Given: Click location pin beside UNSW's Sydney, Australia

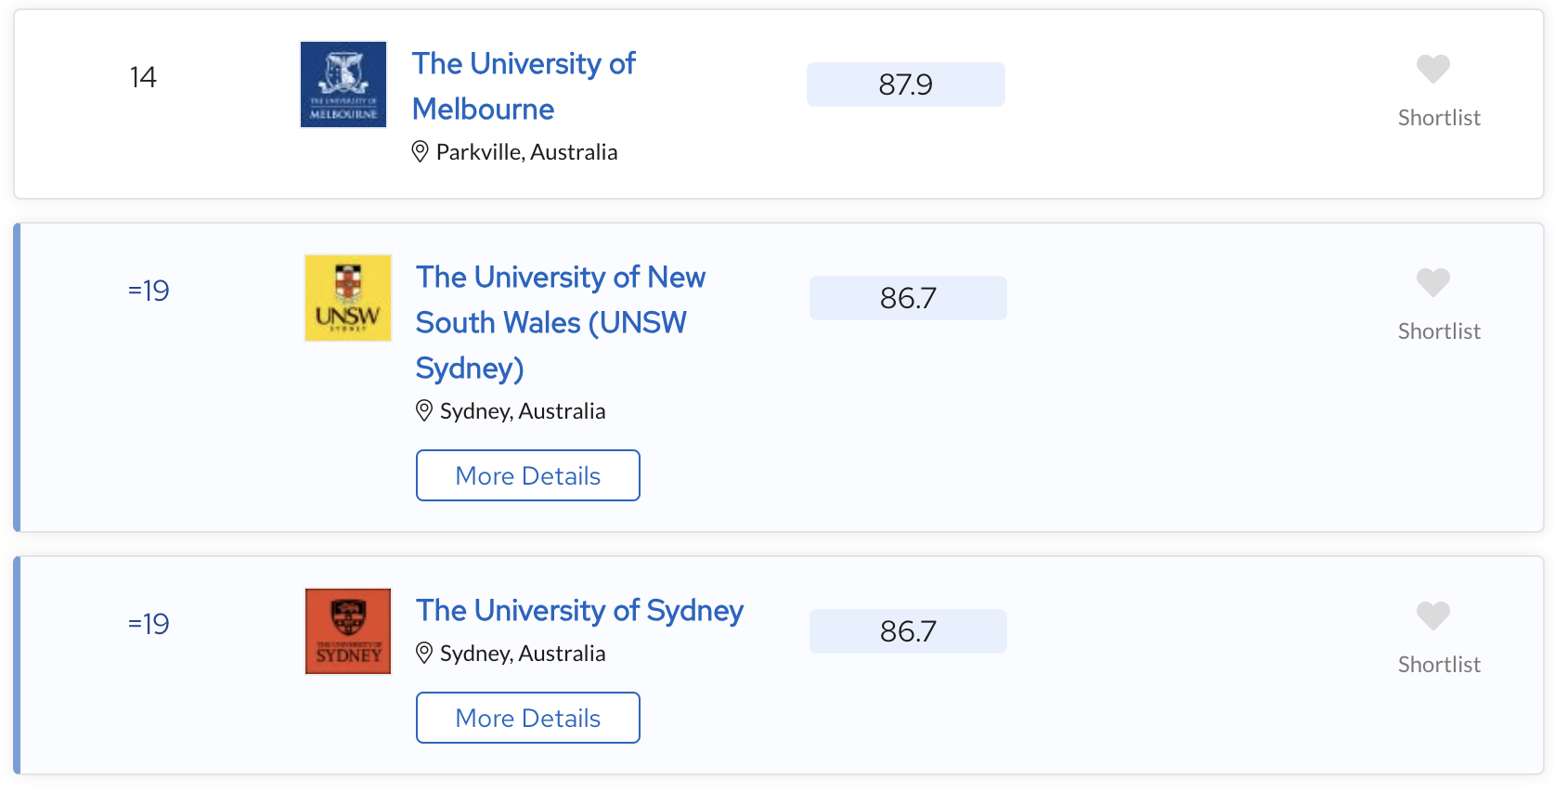Looking at the screenshot, I should point(424,410).
